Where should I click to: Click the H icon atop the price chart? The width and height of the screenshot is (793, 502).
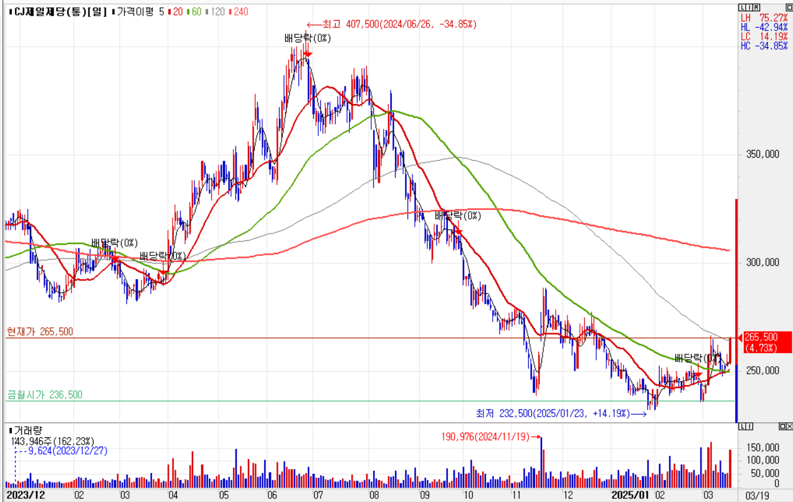(x=748, y=7)
